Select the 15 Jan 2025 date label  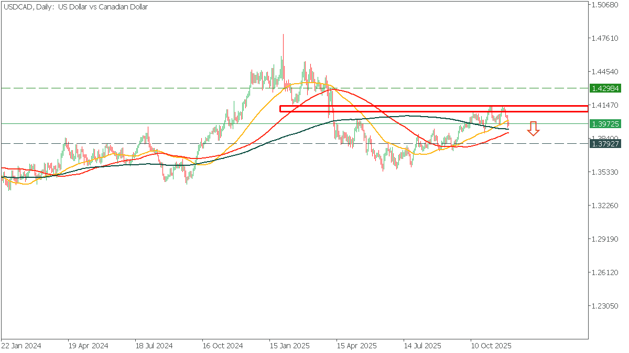point(289,346)
